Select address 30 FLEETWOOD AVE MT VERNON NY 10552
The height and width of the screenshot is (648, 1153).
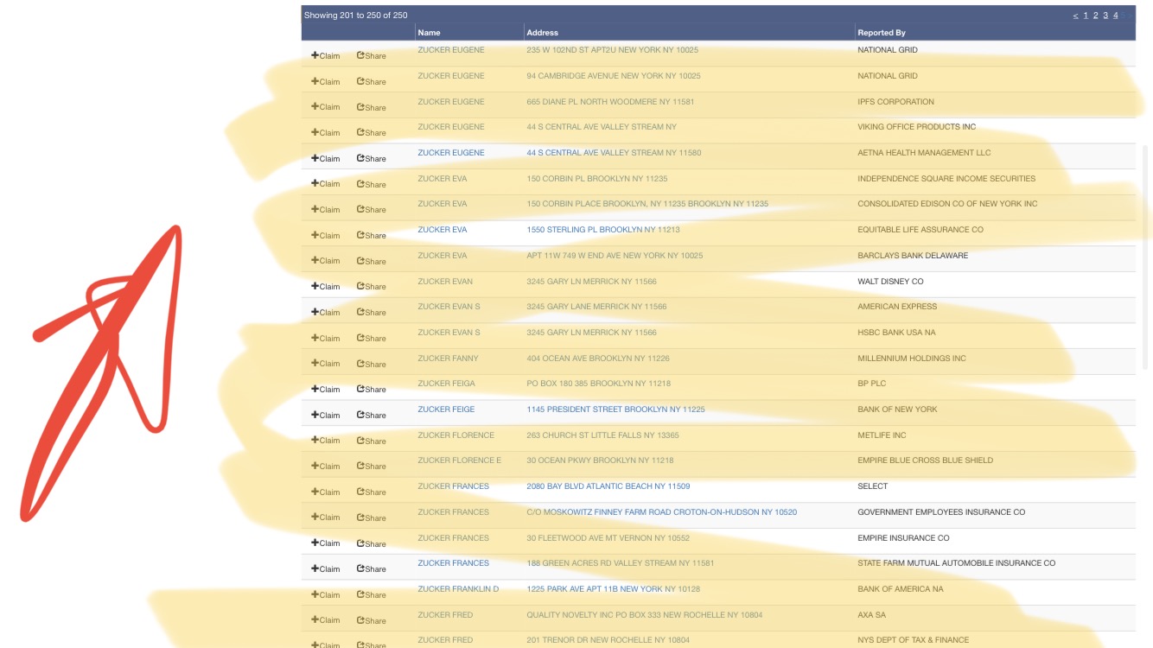pyautogui.click(x=608, y=538)
